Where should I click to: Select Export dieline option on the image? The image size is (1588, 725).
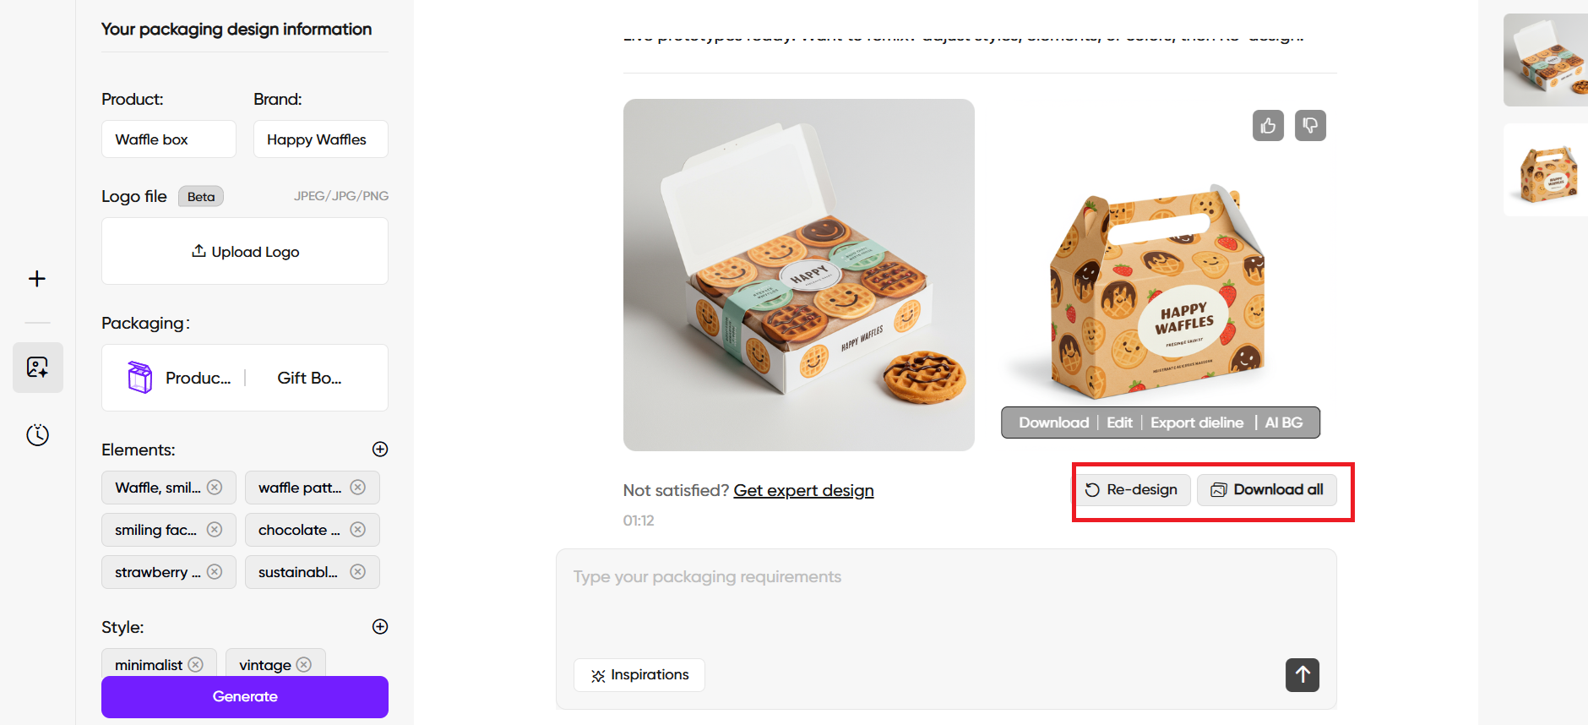click(x=1196, y=422)
